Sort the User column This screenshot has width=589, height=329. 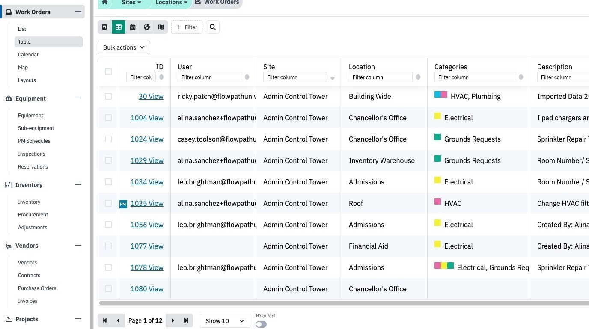(247, 77)
